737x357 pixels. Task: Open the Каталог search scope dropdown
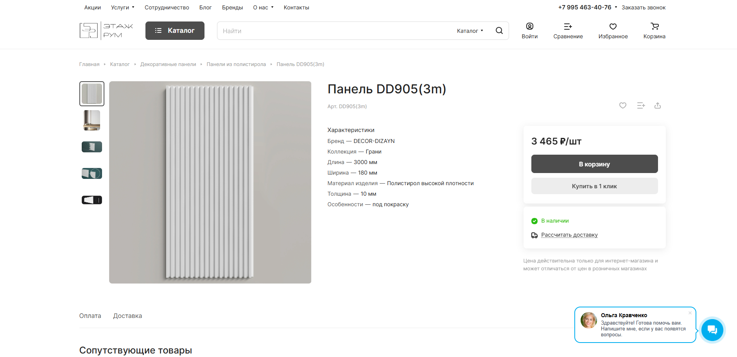click(470, 31)
